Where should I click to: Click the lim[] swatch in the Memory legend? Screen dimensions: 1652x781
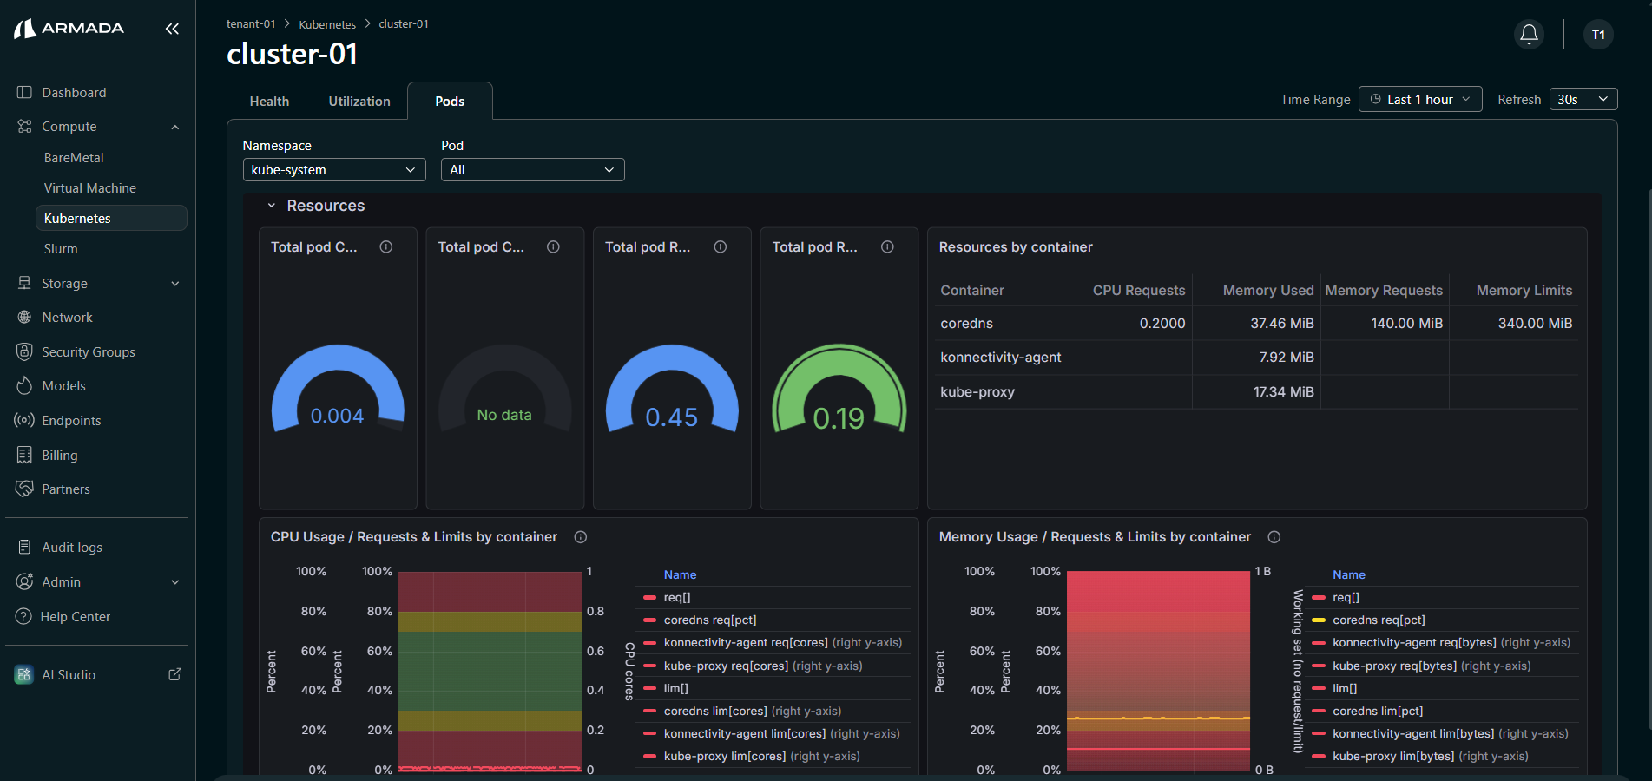(x=1319, y=689)
